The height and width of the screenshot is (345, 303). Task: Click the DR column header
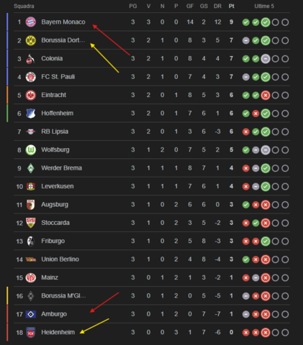(x=217, y=6)
